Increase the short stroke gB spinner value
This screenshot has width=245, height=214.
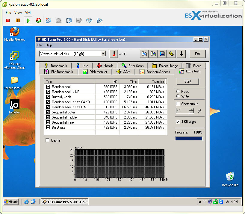point(191,110)
